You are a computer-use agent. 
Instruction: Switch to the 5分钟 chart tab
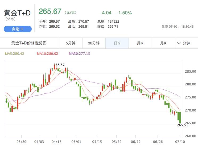point(71,43)
